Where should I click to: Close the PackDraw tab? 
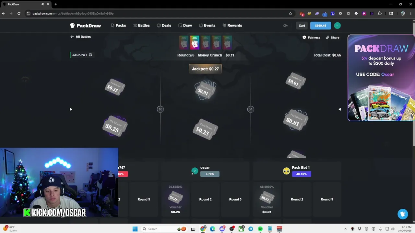[x=48, y=4]
